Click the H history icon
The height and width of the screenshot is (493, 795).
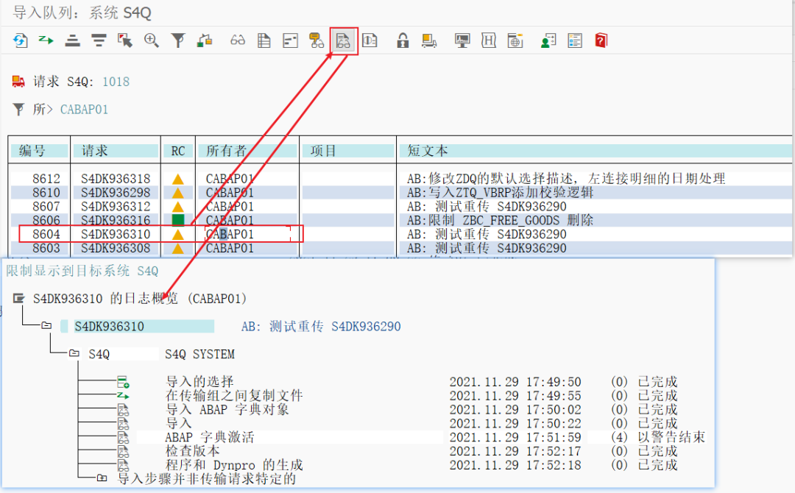click(x=488, y=40)
